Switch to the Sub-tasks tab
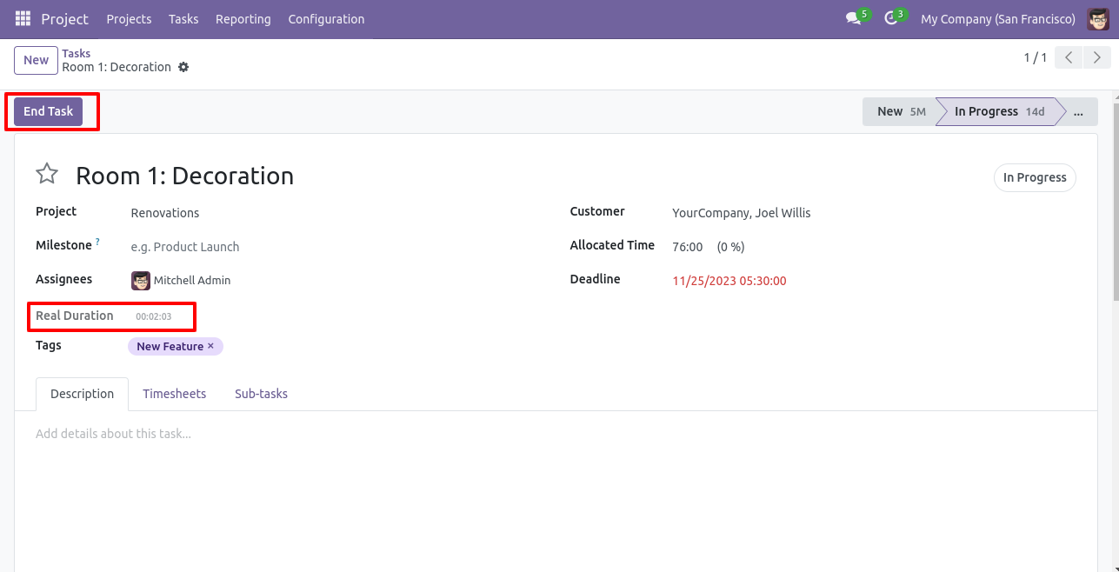 click(261, 394)
